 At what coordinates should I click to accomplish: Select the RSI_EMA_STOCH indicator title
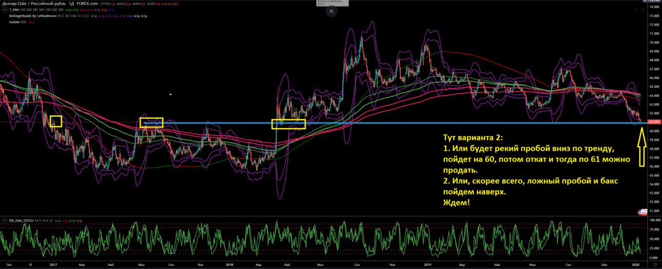21,220
